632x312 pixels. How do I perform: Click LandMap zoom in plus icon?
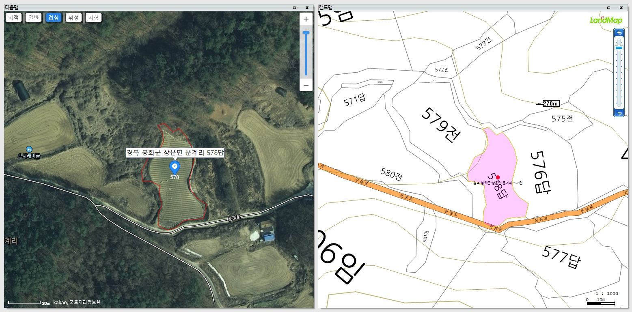click(x=619, y=33)
